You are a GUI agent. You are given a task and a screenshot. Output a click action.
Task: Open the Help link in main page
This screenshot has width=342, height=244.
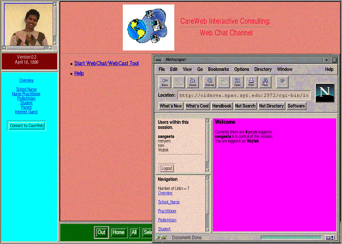pos(79,73)
